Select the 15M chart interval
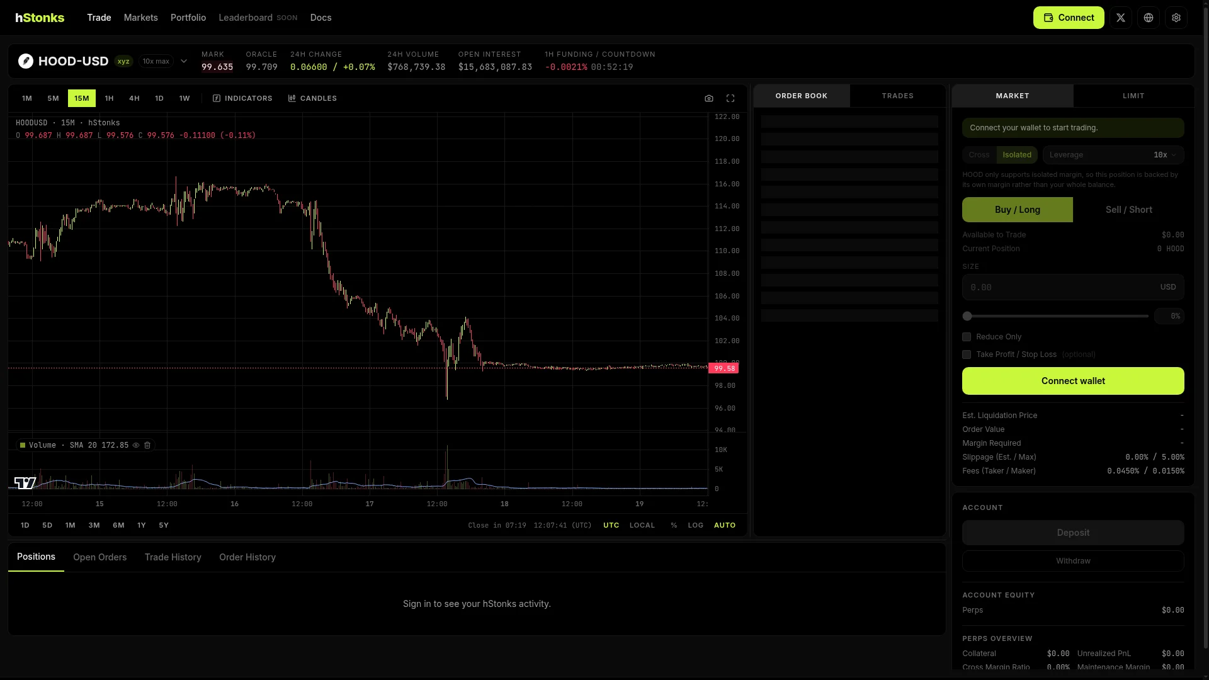Screen dimensions: 1209x680 [x=82, y=98]
